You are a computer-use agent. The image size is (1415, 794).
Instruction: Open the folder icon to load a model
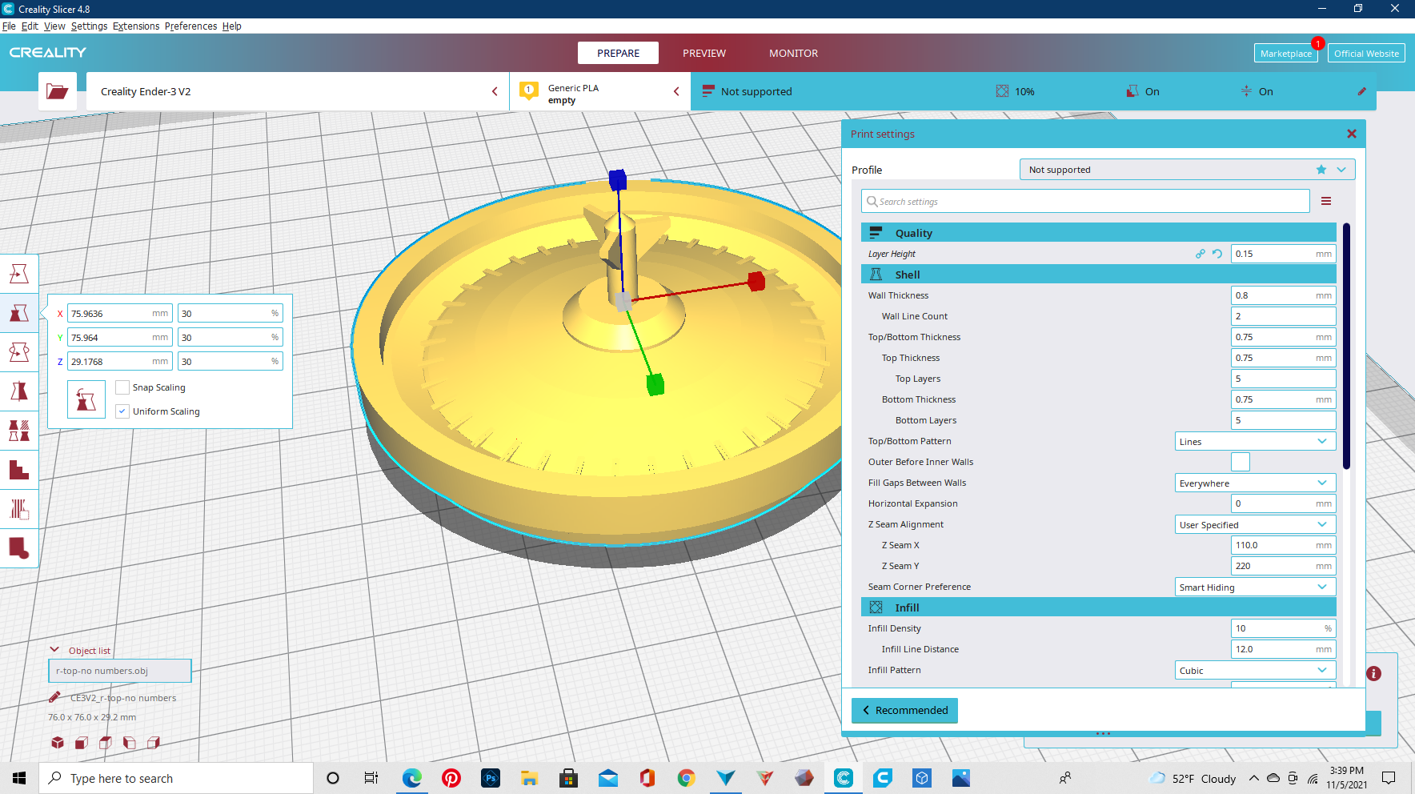pos(57,90)
